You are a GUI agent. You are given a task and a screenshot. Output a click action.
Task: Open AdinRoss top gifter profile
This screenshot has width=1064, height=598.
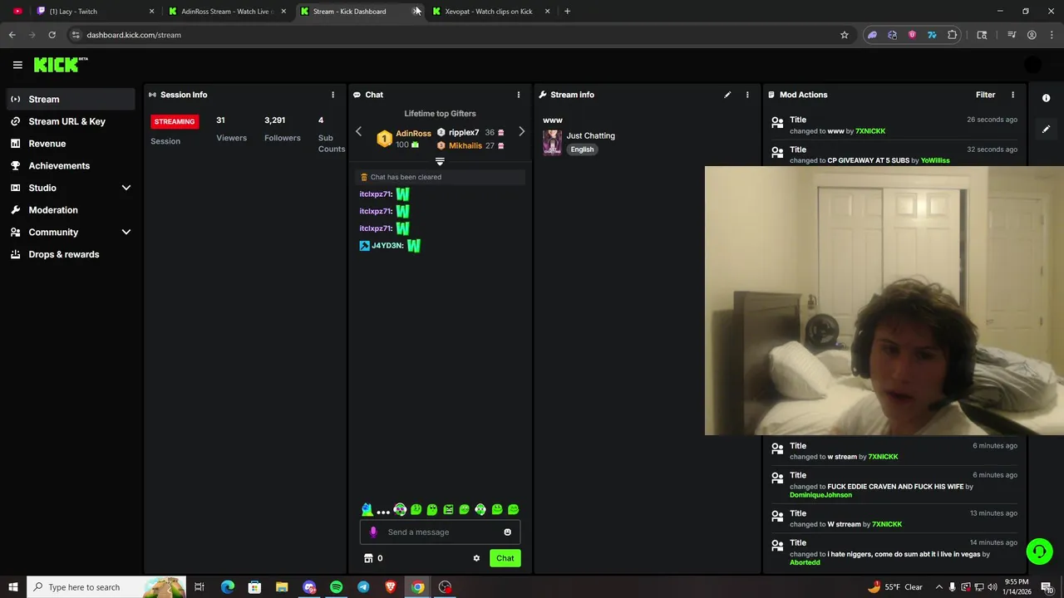[413, 133]
